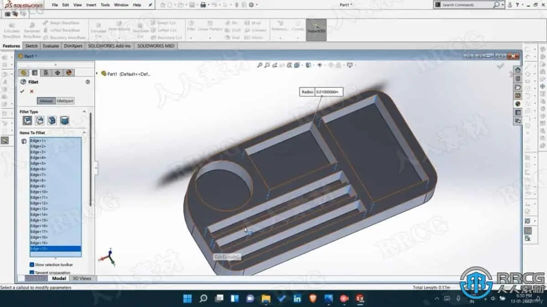
Task: Pin the menu bar with pushpin icon
Action: click(x=151, y=5)
